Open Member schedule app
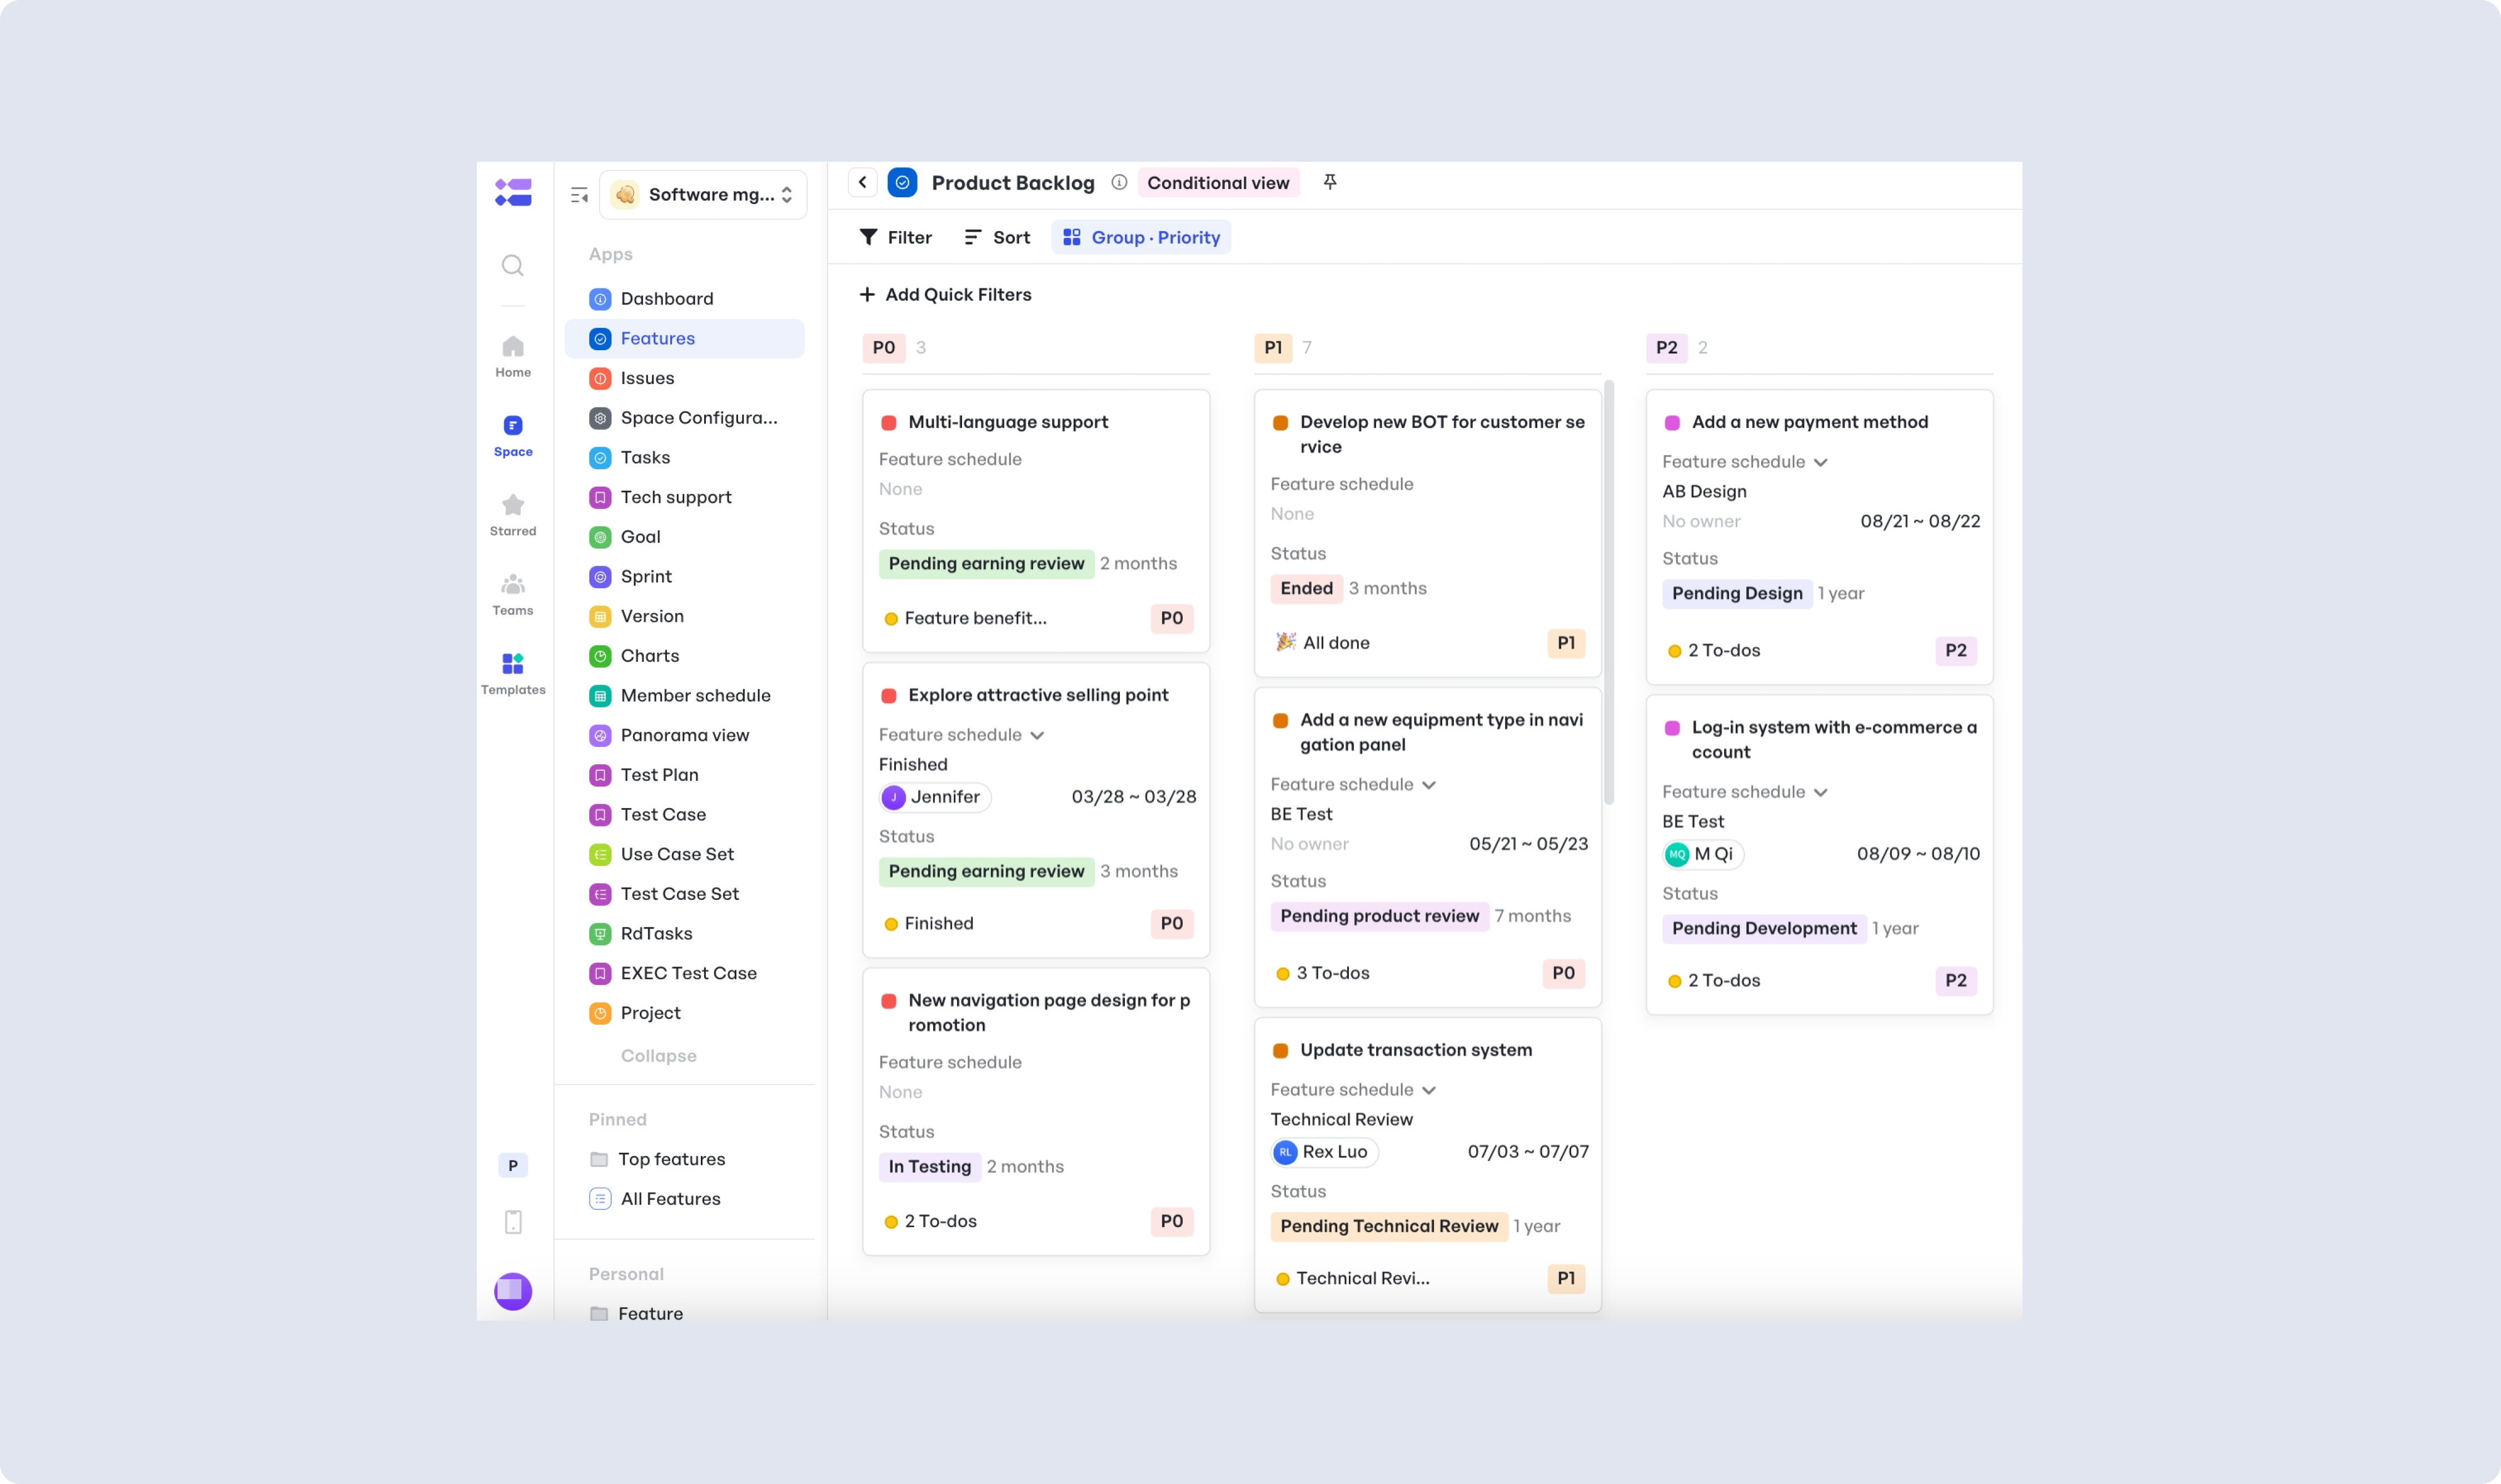Viewport: 2501px width, 1484px height. [684, 695]
